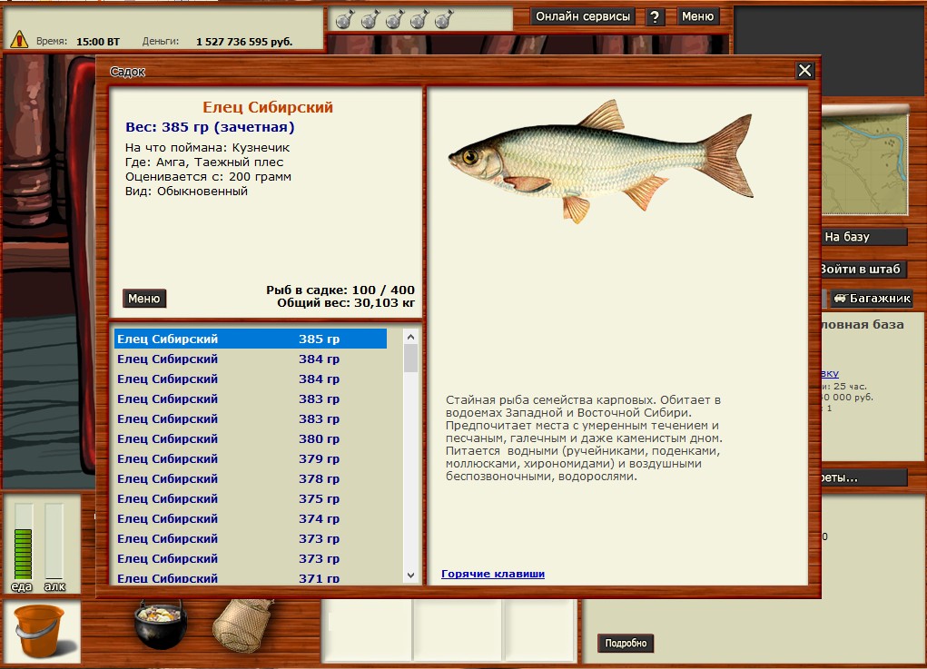
Task: Click the rightmost flask icon in top bar
Action: point(443,18)
